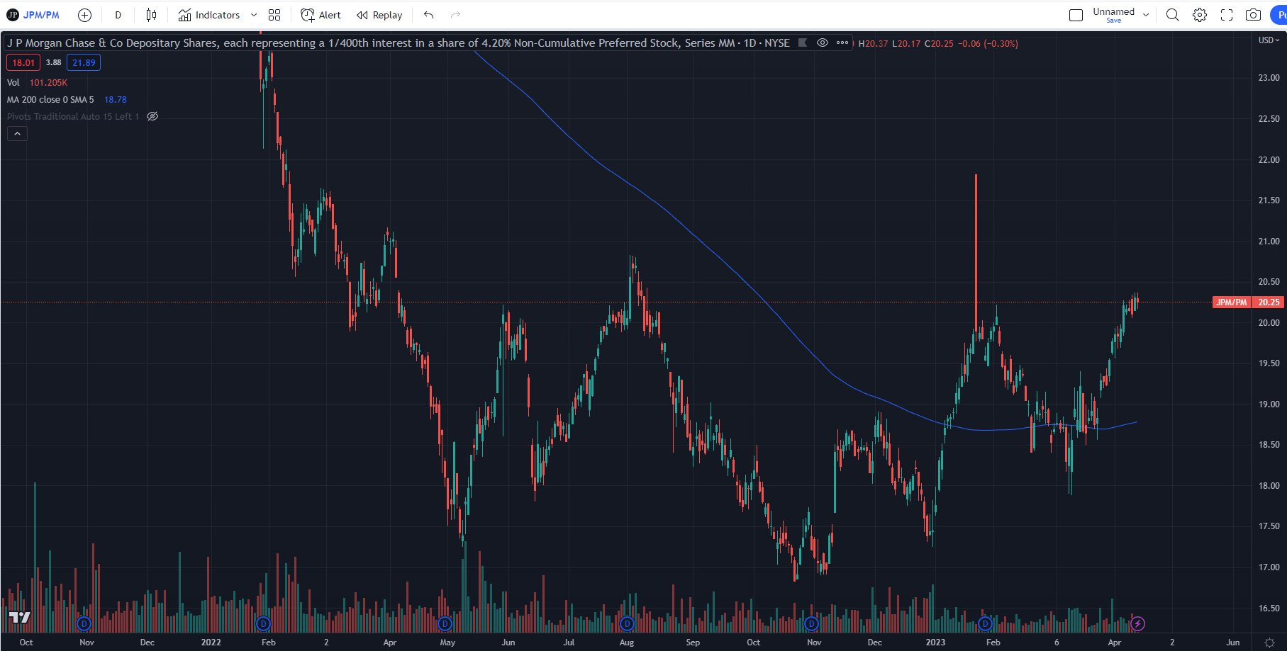Click the 3.88 spread value
The image size is (1287, 651).
coord(53,62)
